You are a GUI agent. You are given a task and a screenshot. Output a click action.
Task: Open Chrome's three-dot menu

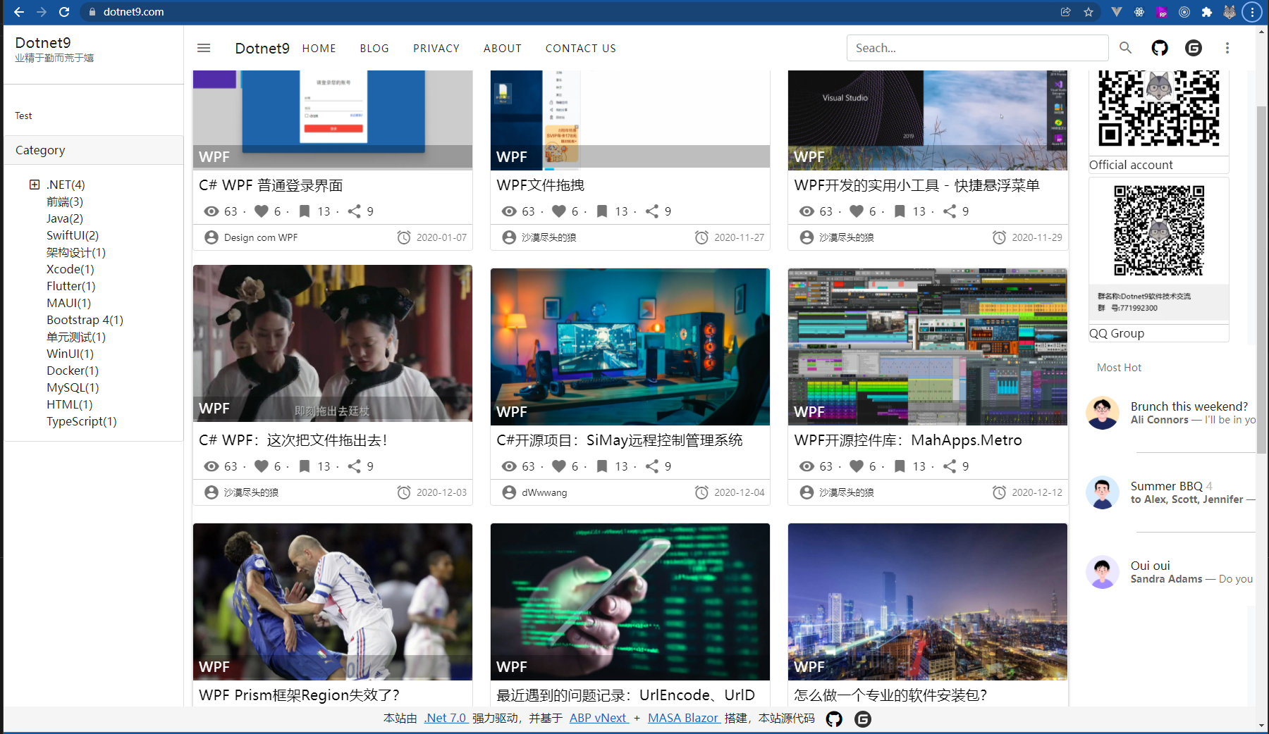[1252, 12]
